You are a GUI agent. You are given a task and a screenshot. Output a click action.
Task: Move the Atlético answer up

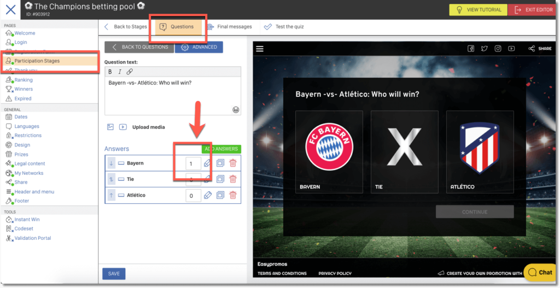click(111, 195)
